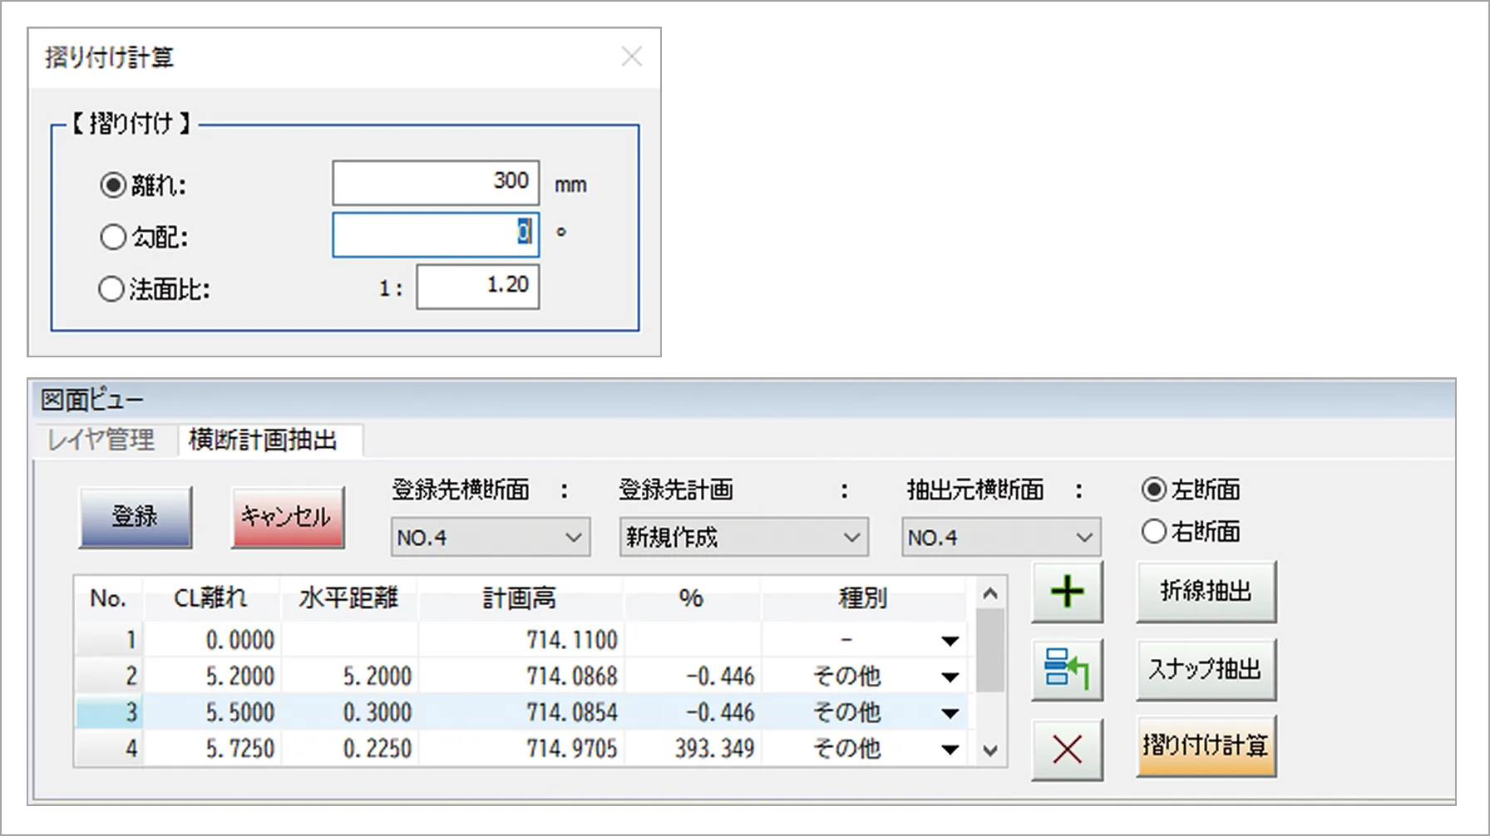Click the orange 摺り付け計算 button
Screen dimensions: 1490x836
1206,745
